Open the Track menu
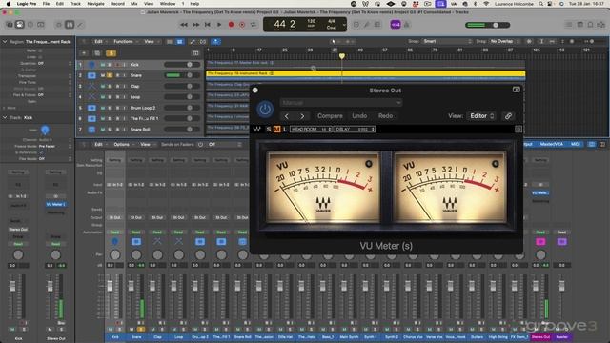This screenshot has height=343, width=610. pos(75,4)
